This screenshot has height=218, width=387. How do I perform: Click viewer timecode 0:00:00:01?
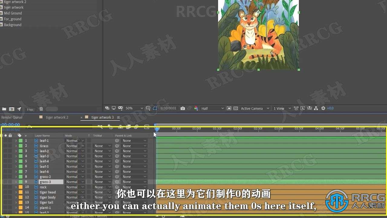click(x=168, y=108)
